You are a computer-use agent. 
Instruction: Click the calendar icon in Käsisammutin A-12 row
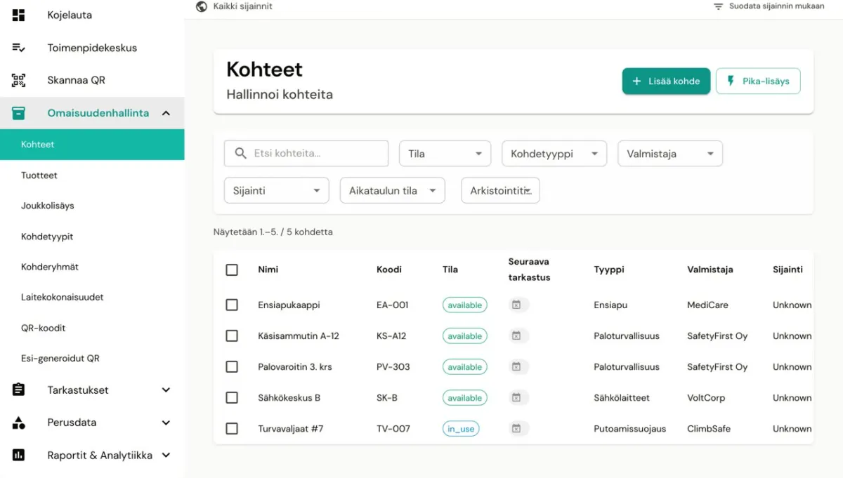pos(516,336)
